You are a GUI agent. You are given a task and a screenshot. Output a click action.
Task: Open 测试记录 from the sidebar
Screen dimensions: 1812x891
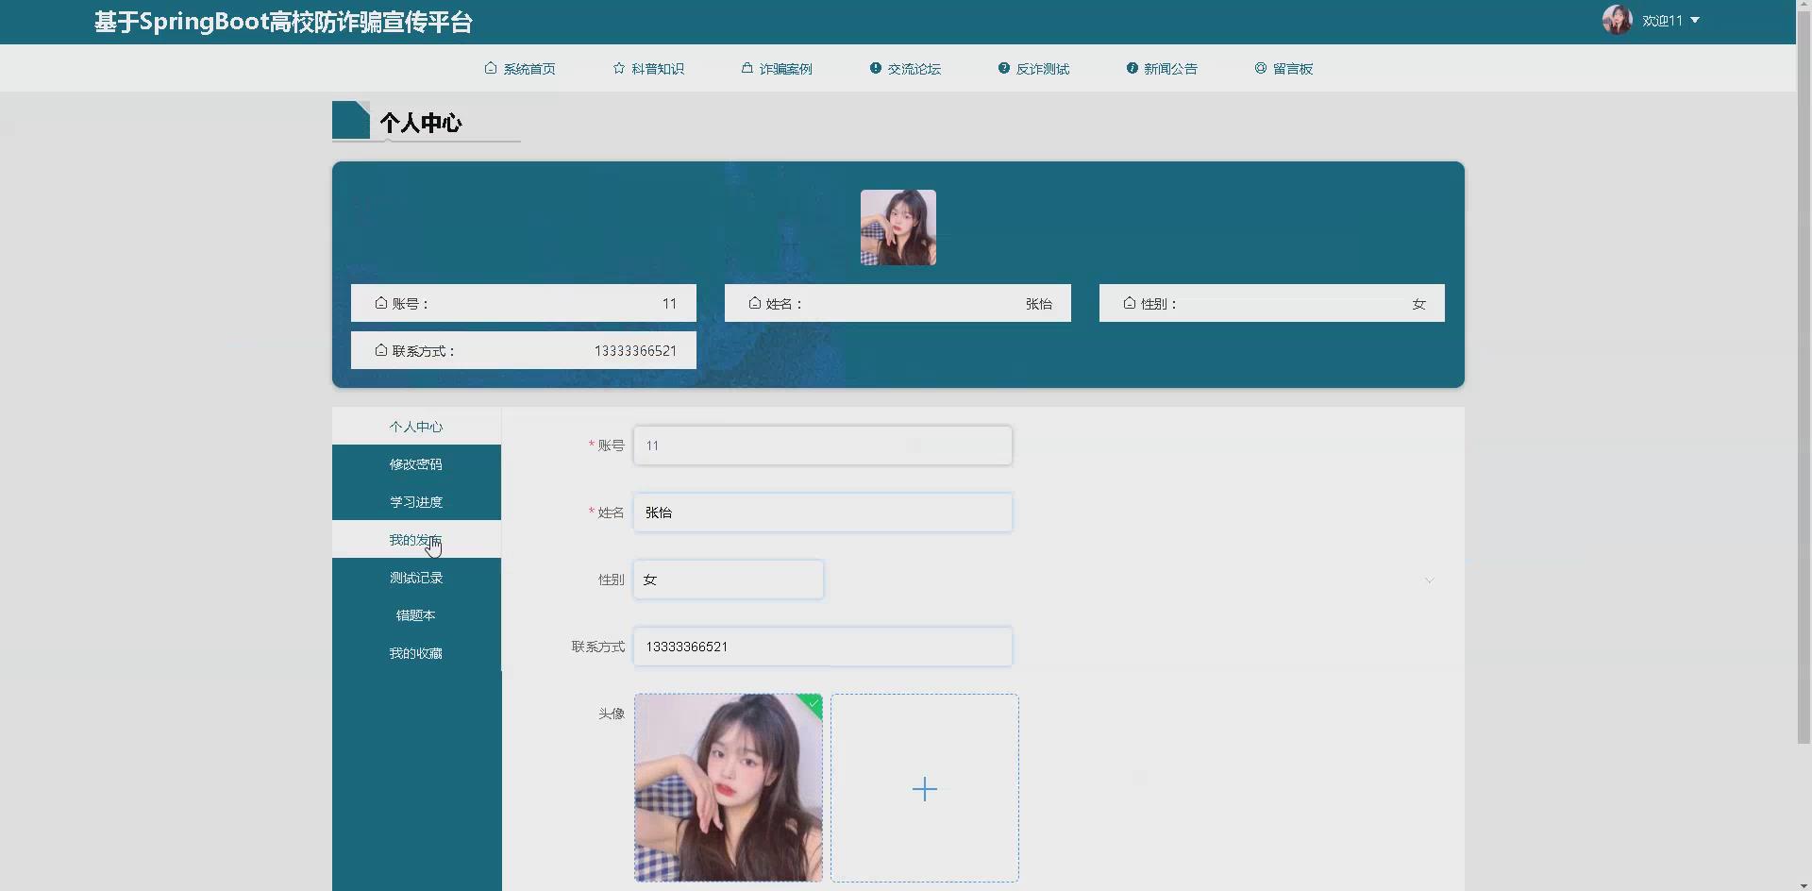pos(415,577)
